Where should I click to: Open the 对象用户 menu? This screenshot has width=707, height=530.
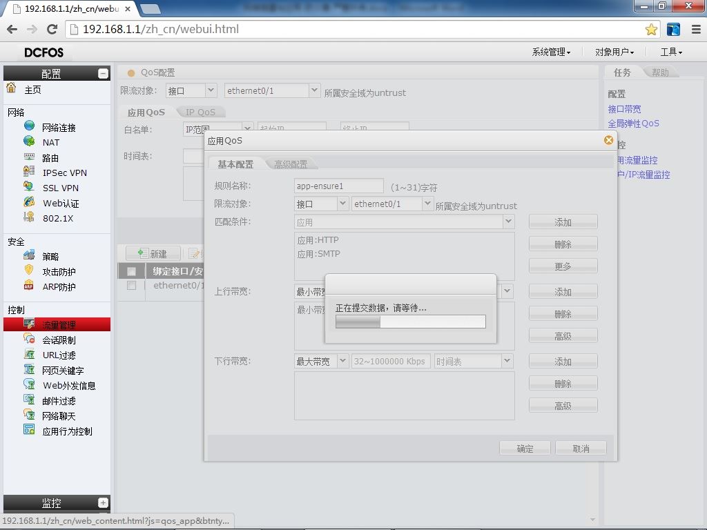(614, 52)
